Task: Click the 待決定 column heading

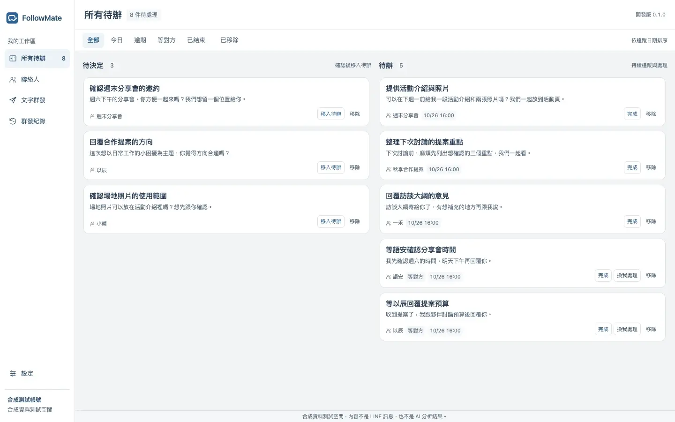Action: (93, 66)
